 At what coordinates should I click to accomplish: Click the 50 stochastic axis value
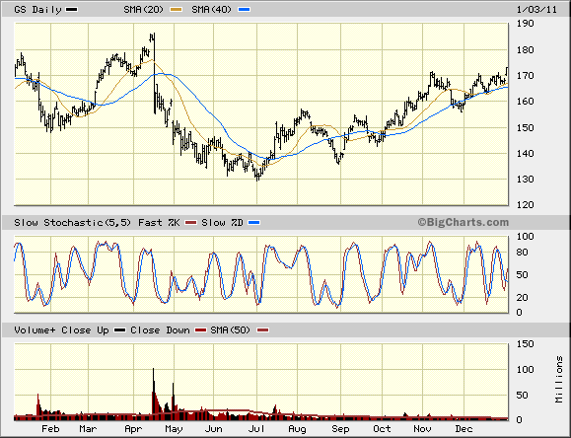tap(523, 275)
